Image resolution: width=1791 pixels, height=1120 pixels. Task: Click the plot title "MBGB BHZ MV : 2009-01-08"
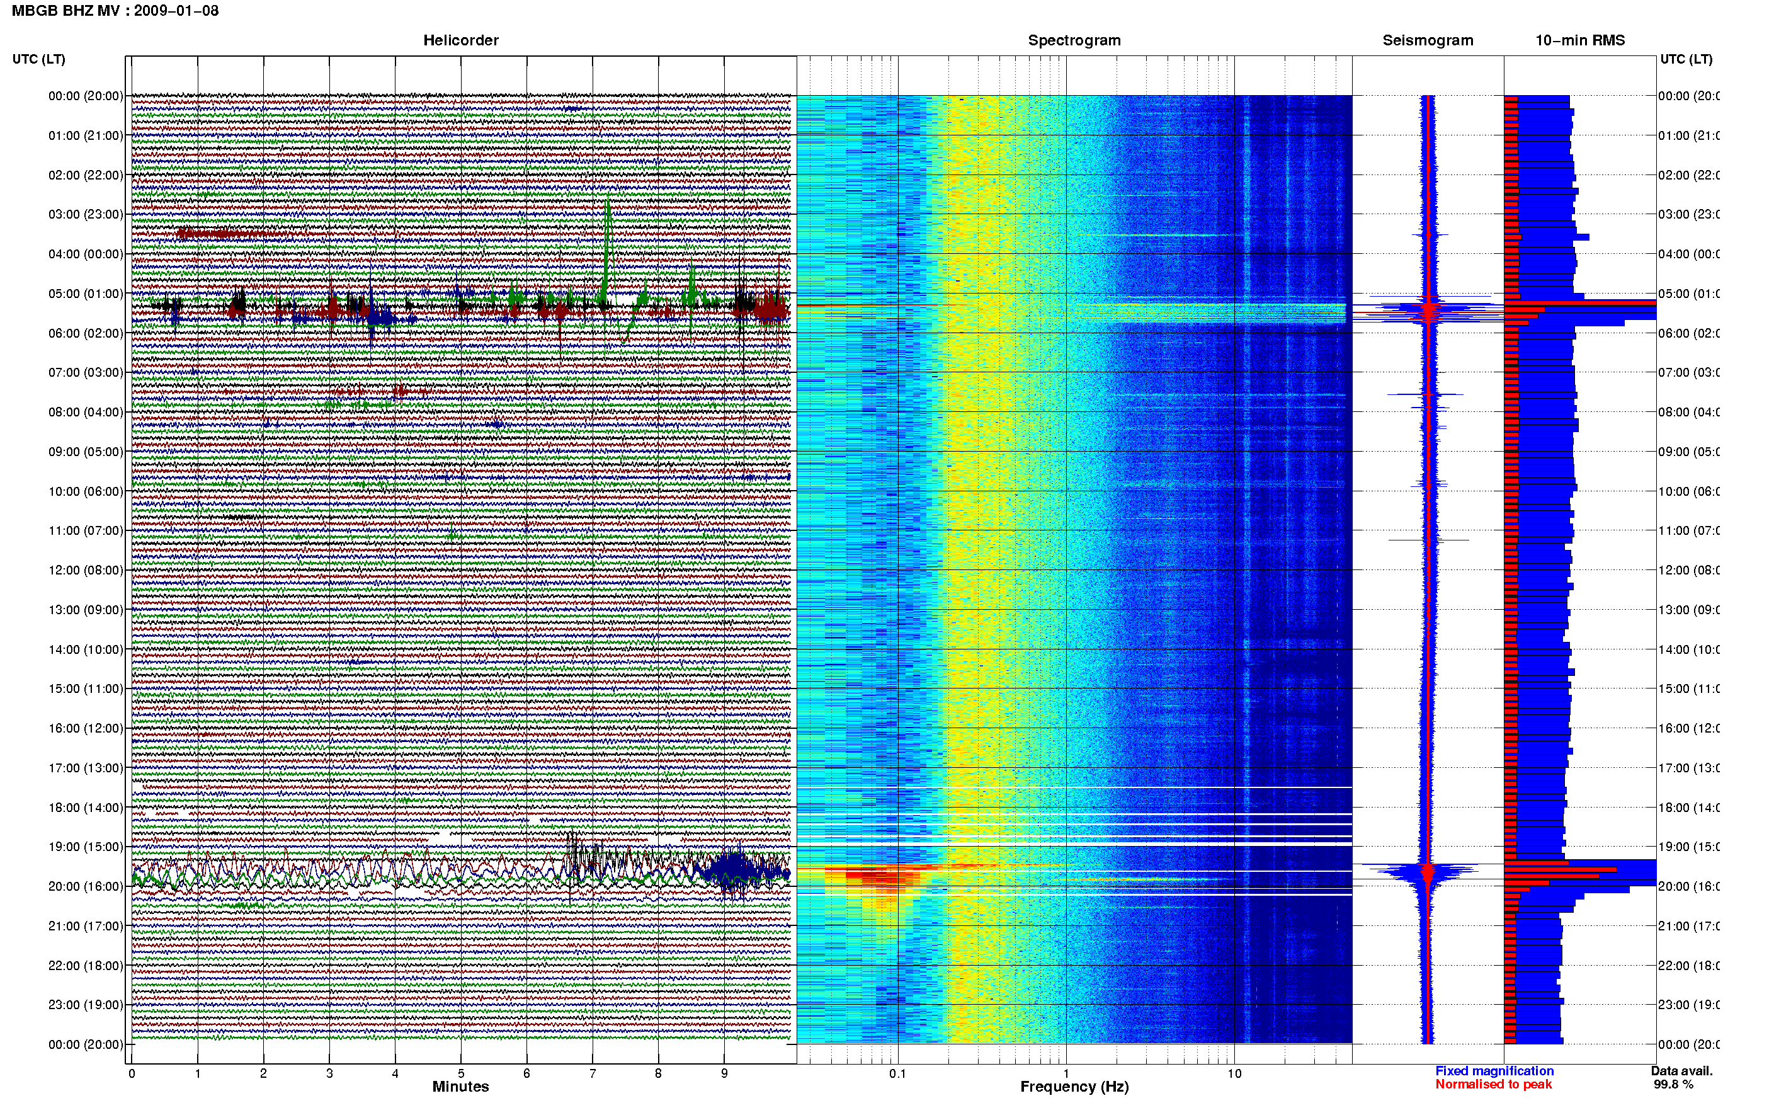click(x=115, y=11)
